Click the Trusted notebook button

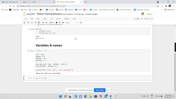click(137, 19)
